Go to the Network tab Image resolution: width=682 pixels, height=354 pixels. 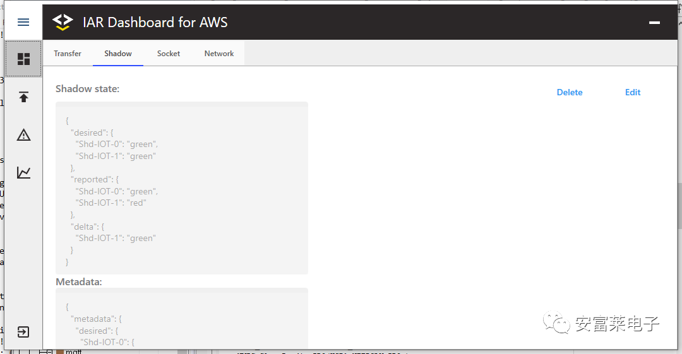219,54
